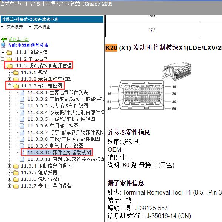The height and width of the screenshot is (222, 222).
Task: Click the page icon of 11.3.3.6 车门部件视图
Action: (x=22, y=126)
